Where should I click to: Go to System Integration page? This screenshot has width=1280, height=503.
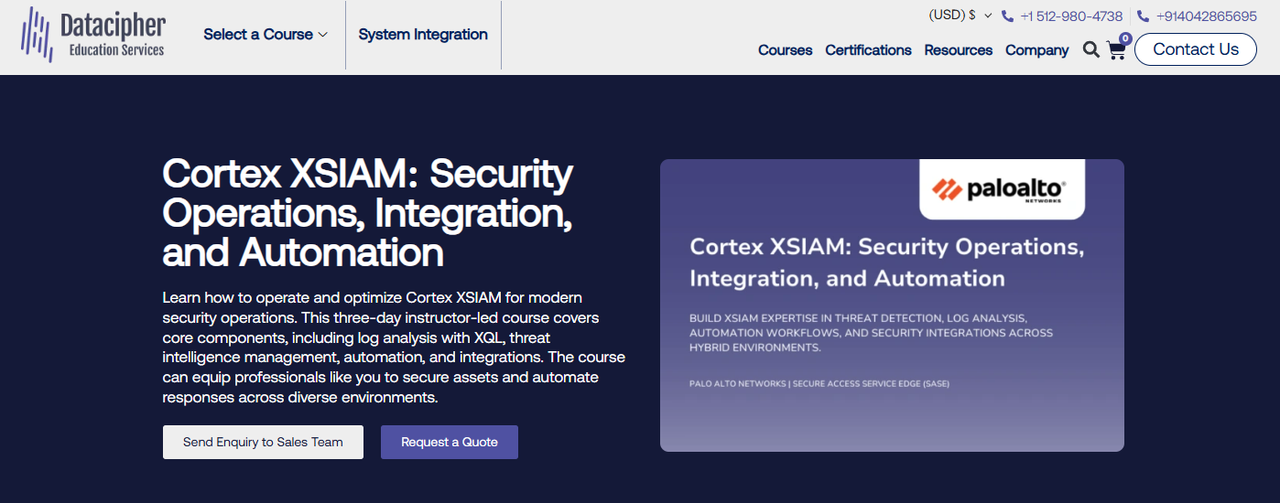[423, 35]
